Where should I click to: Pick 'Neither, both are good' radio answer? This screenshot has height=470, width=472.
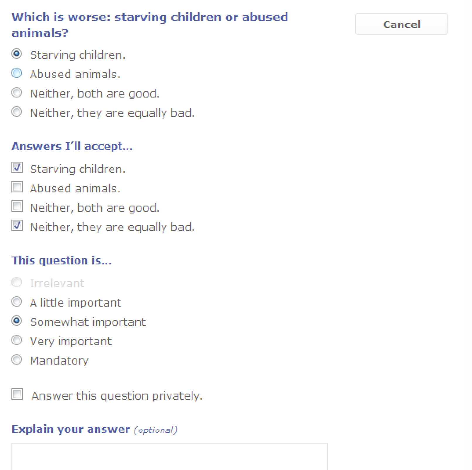17,93
